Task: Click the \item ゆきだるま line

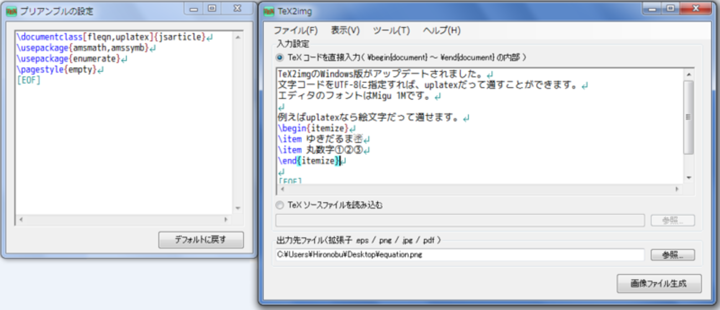Action: pyautogui.click(x=324, y=139)
